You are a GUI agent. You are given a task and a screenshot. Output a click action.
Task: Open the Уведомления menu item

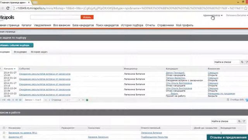pyautogui.click(x=42, y=25)
